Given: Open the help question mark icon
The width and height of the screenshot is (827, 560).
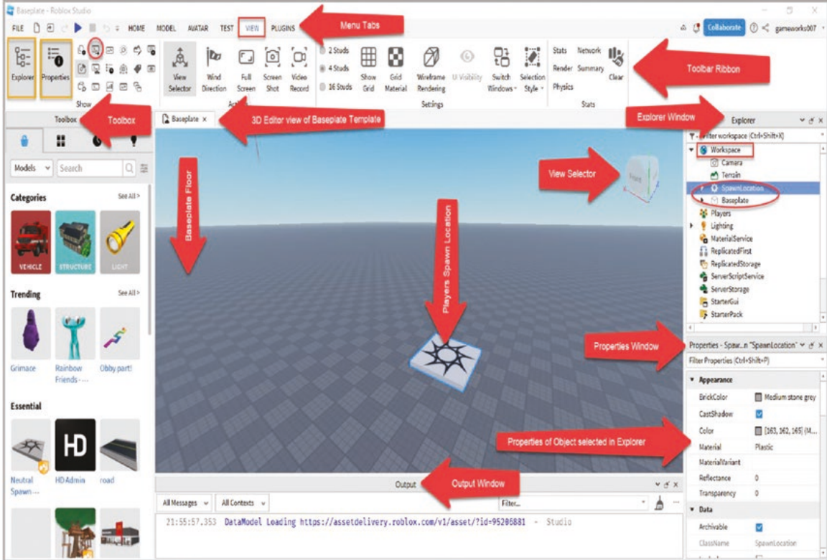Looking at the screenshot, I should [x=754, y=28].
